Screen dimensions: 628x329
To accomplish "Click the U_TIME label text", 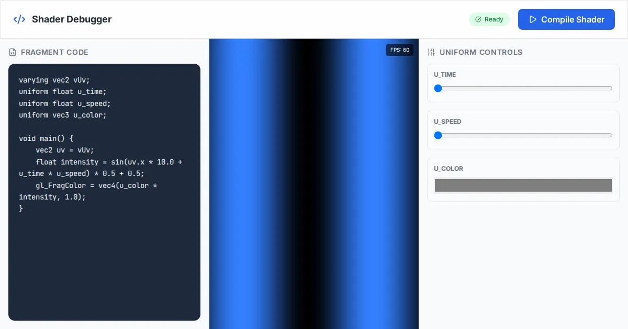I will (445, 75).
